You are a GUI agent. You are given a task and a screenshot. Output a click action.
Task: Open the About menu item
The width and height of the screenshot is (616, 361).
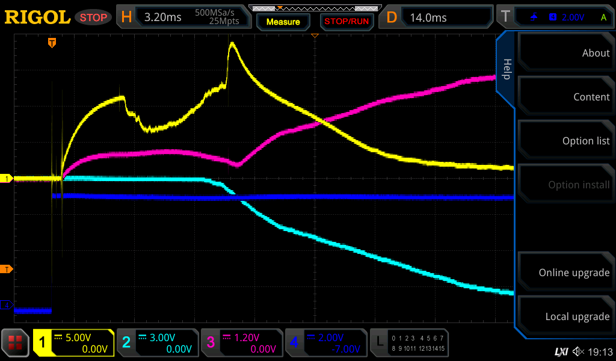click(x=565, y=53)
